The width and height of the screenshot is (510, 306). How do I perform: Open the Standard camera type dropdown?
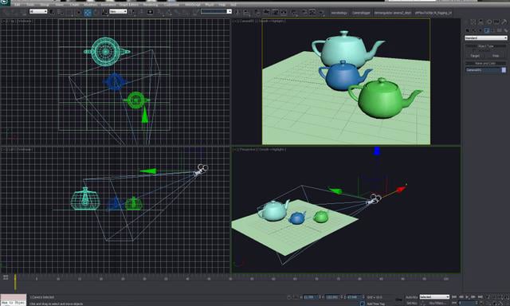pyautogui.click(x=485, y=38)
